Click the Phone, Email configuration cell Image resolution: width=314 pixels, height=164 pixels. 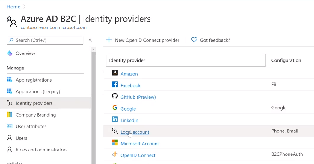pos(285,131)
